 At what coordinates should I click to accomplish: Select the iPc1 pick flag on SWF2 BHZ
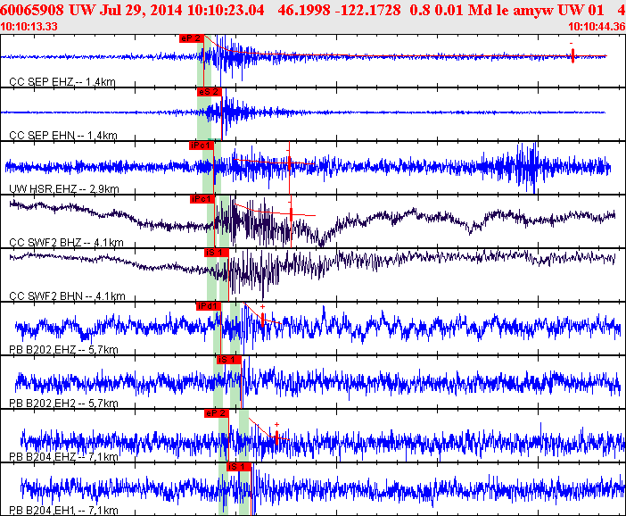pyautogui.click(x=202, y=199)
